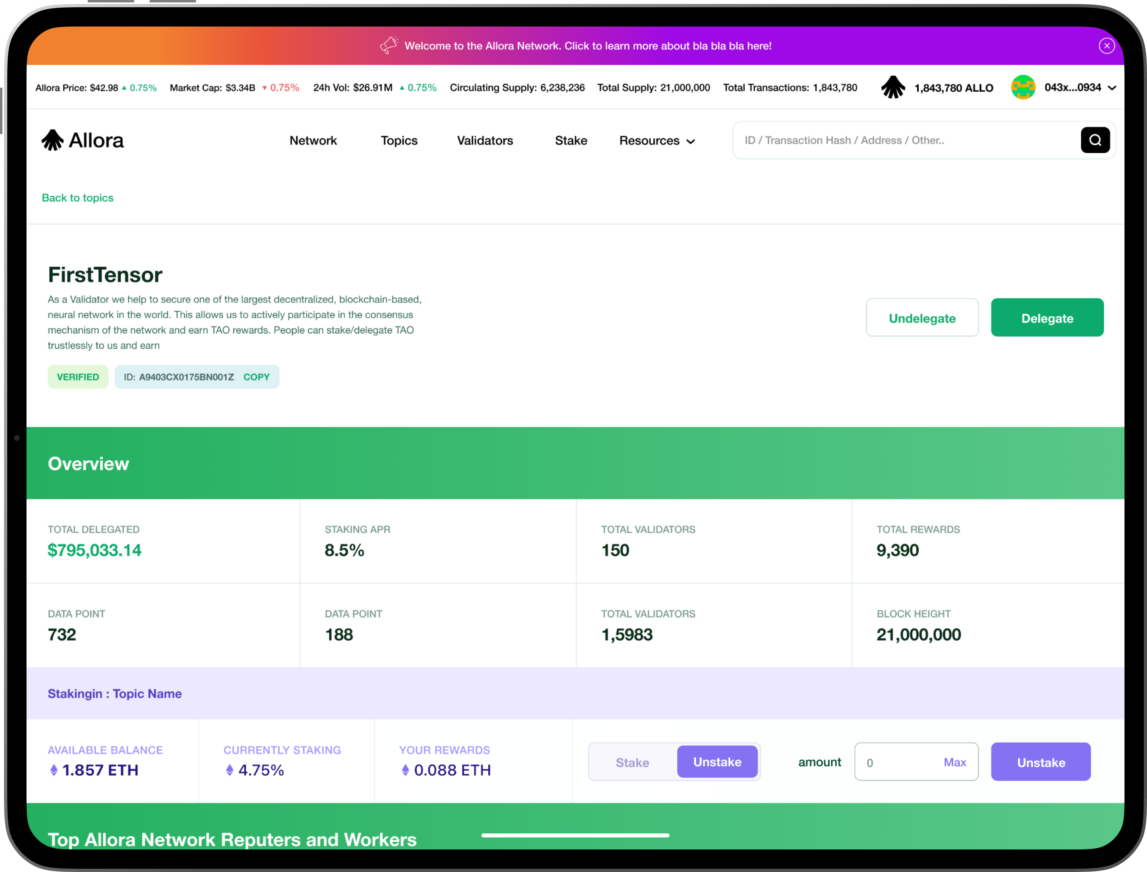Copy the validator ID with COPY
This screenshot has width=1147, height=872.
coord(256,377)
